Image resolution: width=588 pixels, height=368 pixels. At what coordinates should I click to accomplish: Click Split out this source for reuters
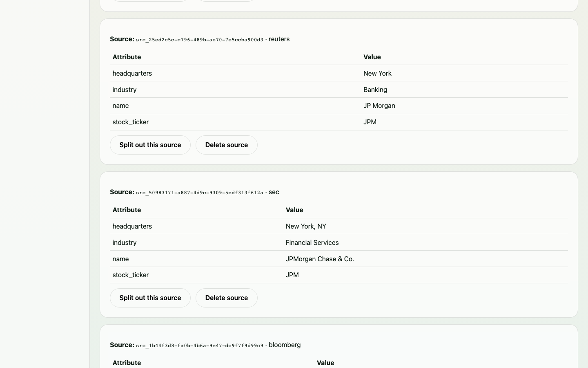click(150, 145)
